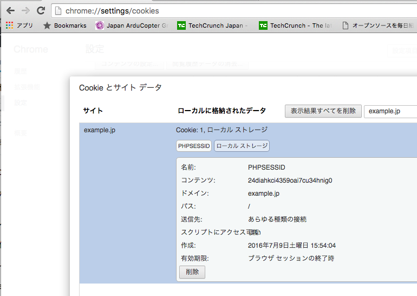Click the オープンソース bookmark page icon
Viewport: 417px width, 296px height.
tap(345, 25)
